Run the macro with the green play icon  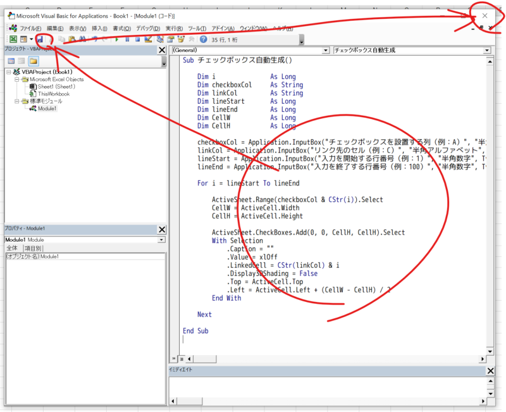[116, 39]
